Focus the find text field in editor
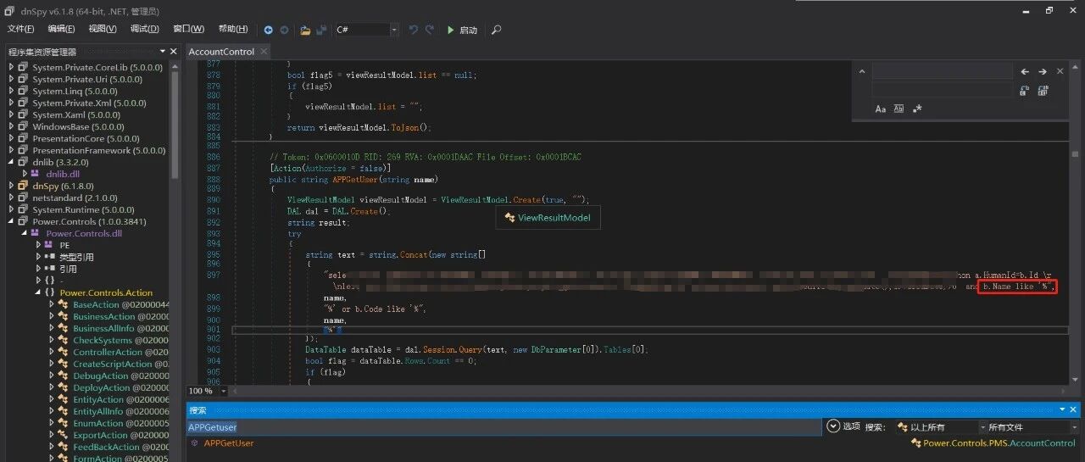 943,72
